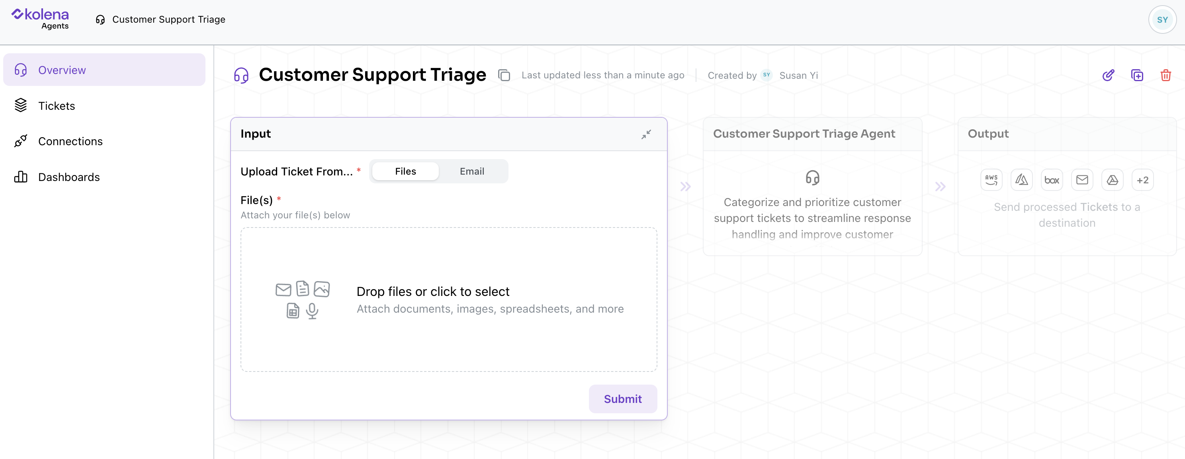Select Files as upload source
Screen dimensions: 1185x459
[x=405, y=171]
